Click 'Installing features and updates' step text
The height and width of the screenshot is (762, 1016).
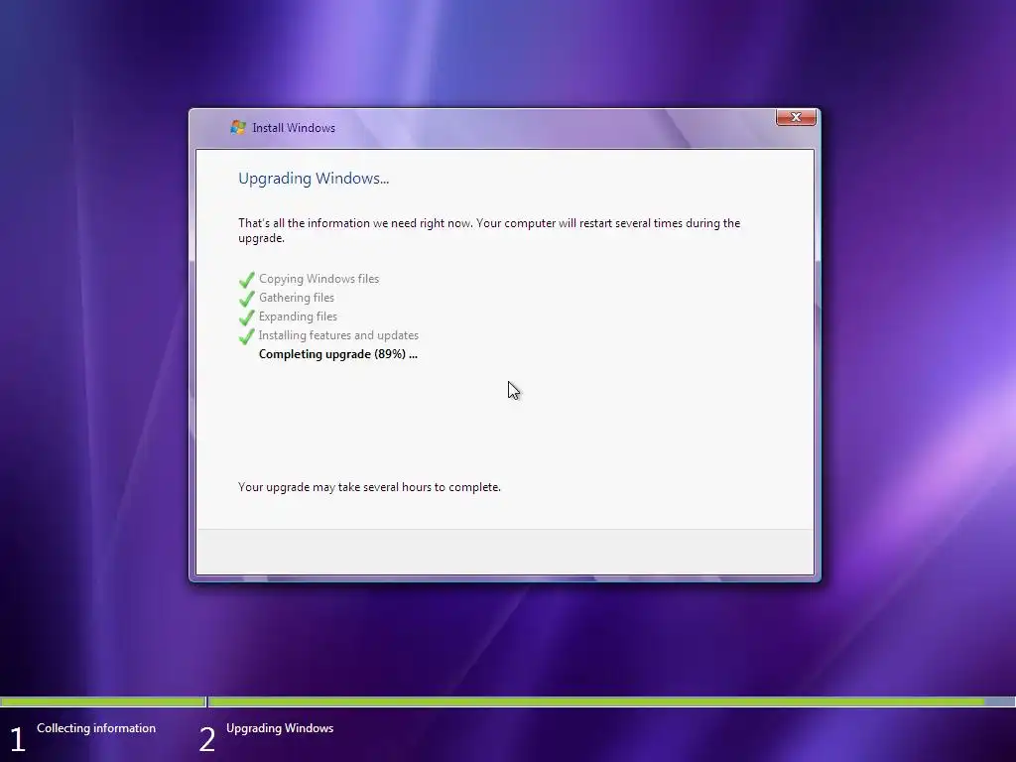[x=338, y=335]
